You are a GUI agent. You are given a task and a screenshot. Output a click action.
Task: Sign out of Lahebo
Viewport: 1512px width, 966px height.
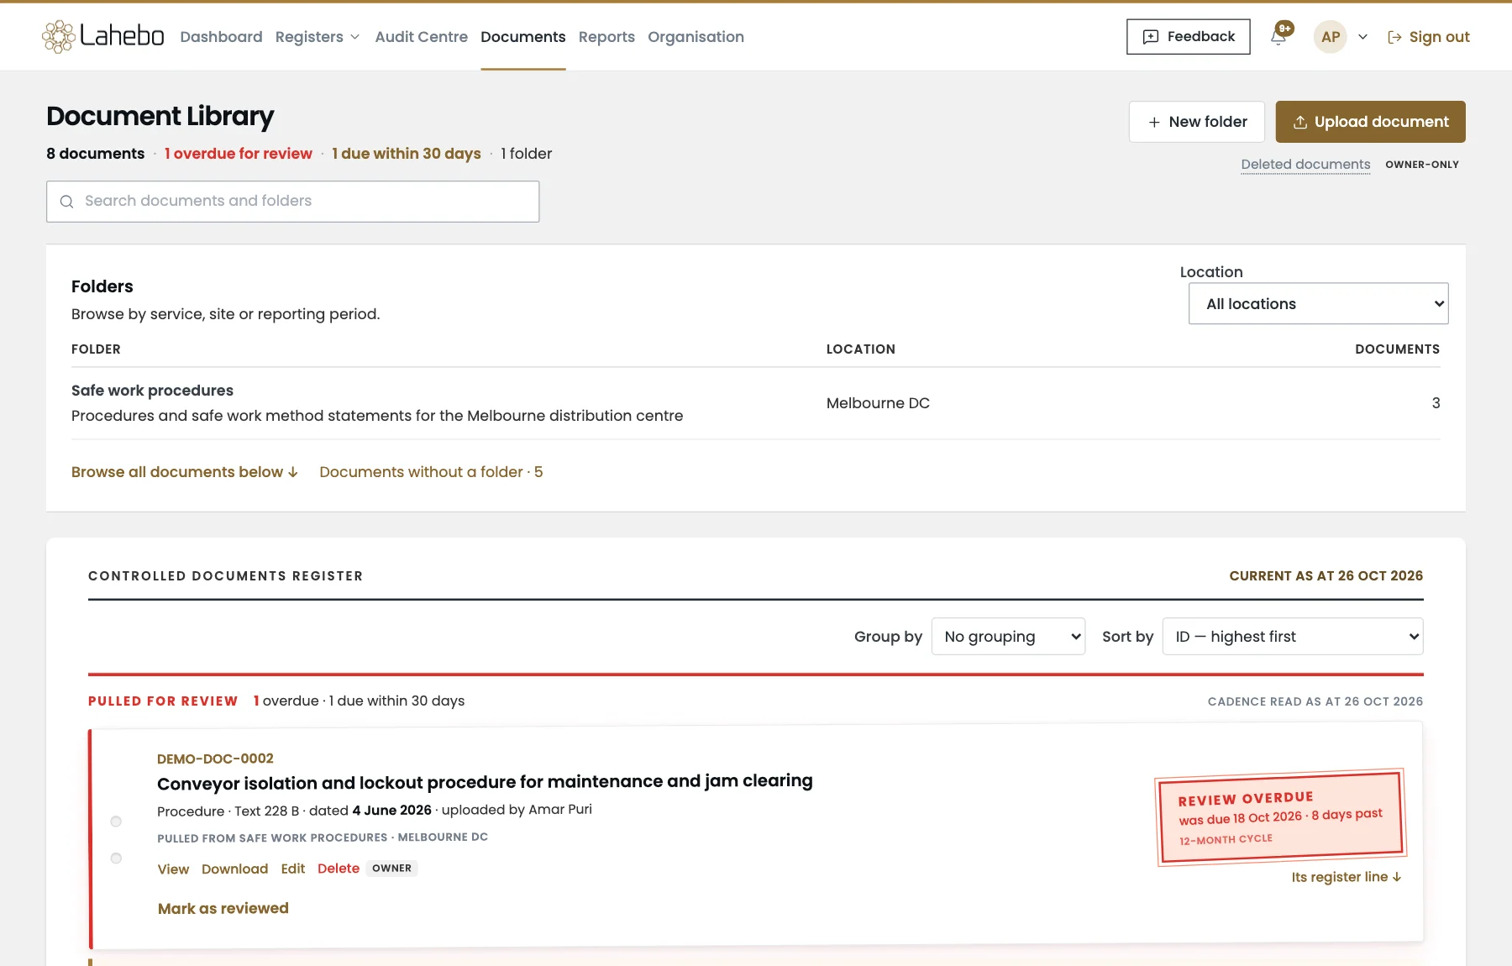click(x=1429, y=36)
